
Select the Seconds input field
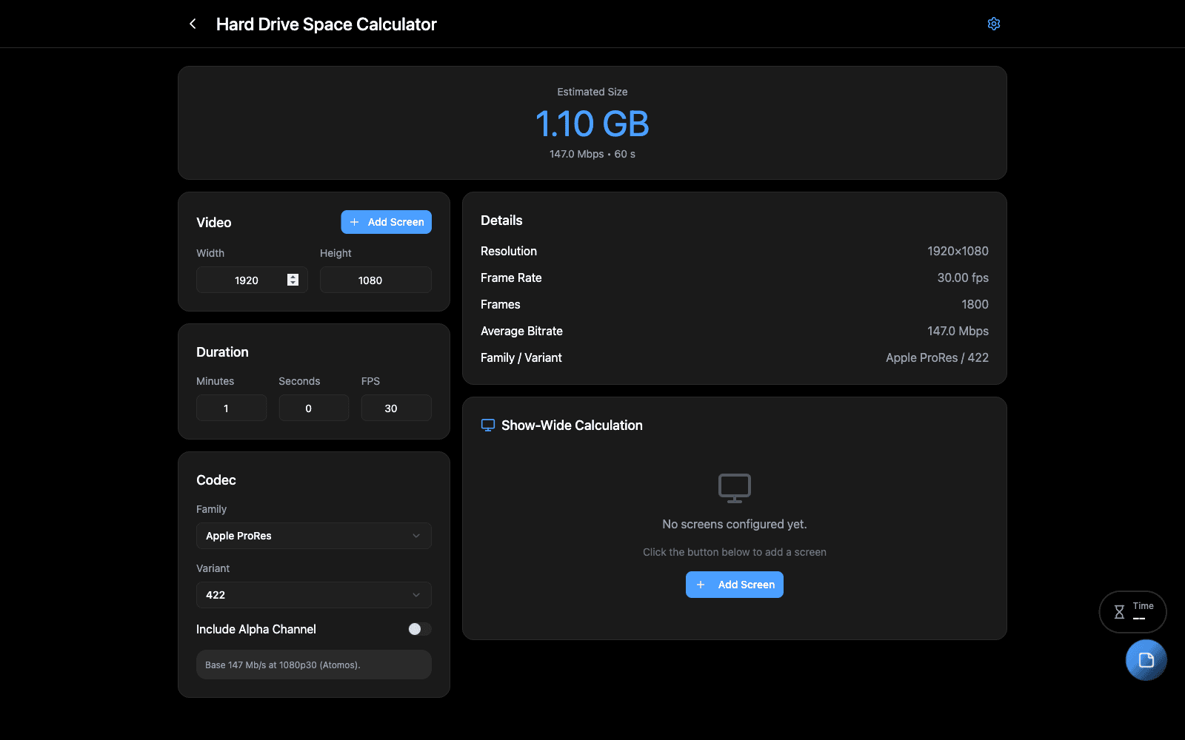314,408
